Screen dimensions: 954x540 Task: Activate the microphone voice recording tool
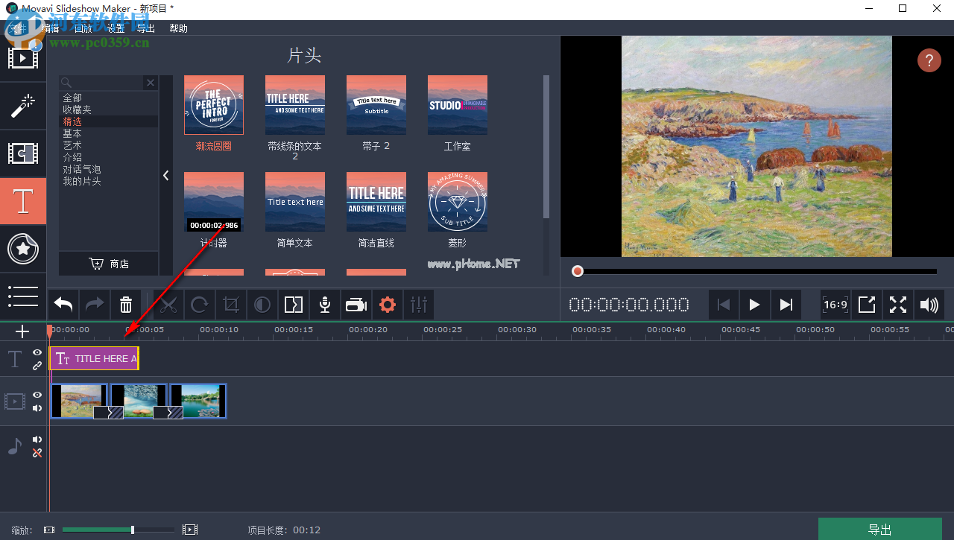(324, 305)
